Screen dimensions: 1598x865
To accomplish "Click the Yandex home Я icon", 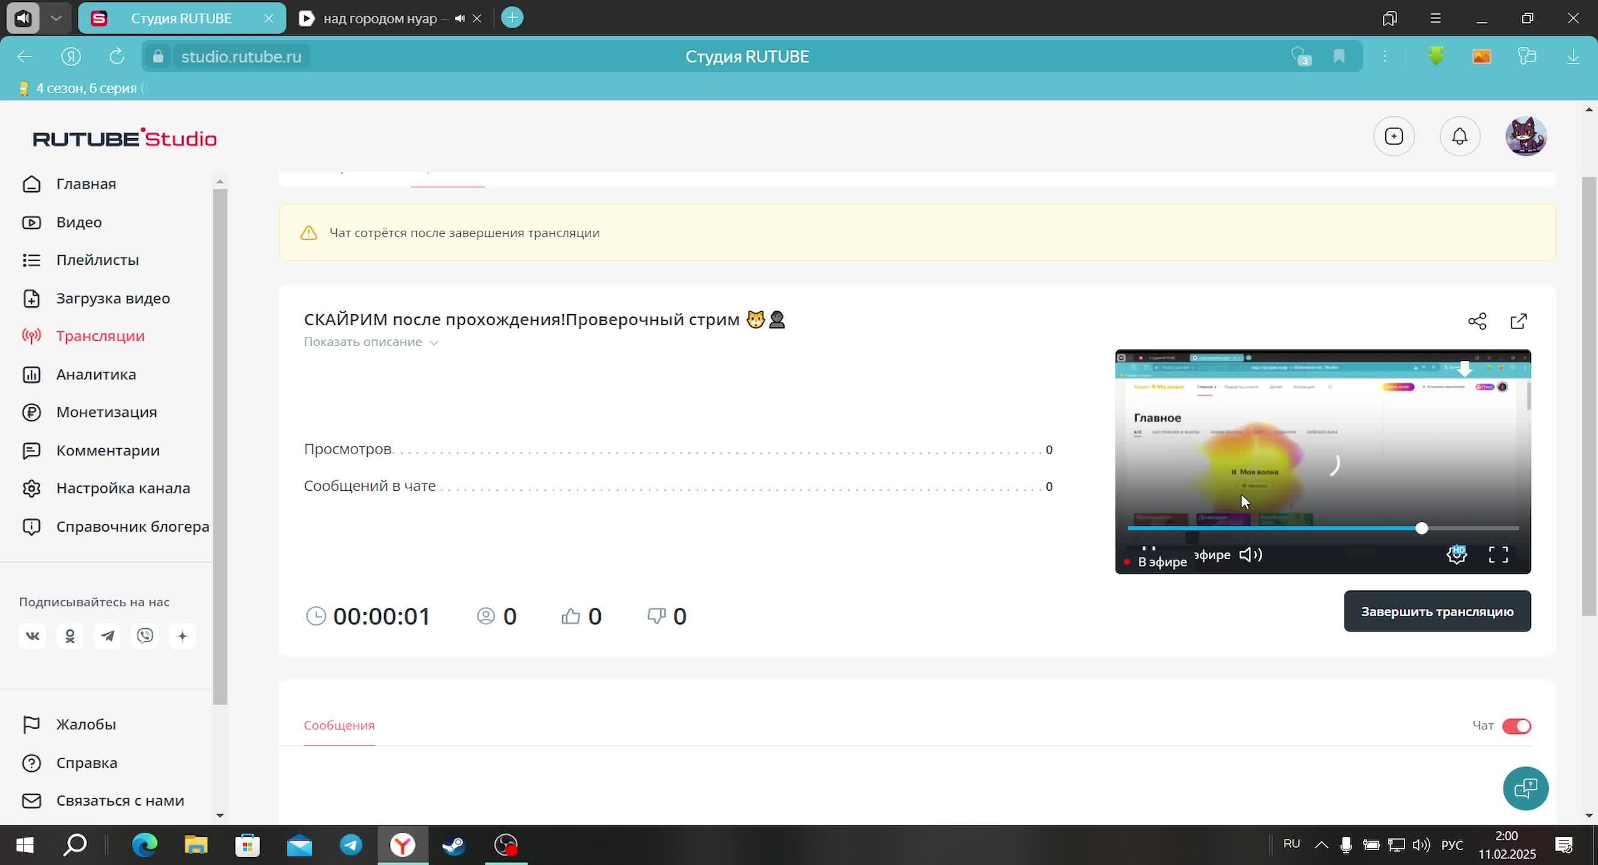I will point(71,57).
